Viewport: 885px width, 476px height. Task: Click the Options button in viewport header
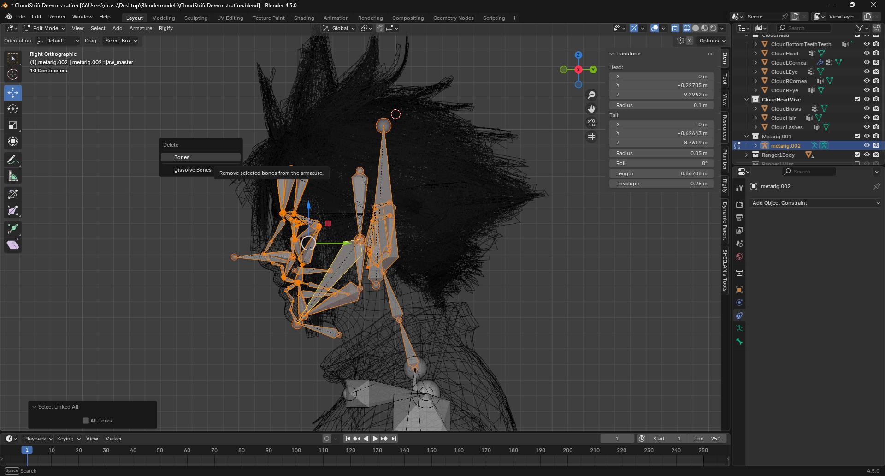pos(712,41)
